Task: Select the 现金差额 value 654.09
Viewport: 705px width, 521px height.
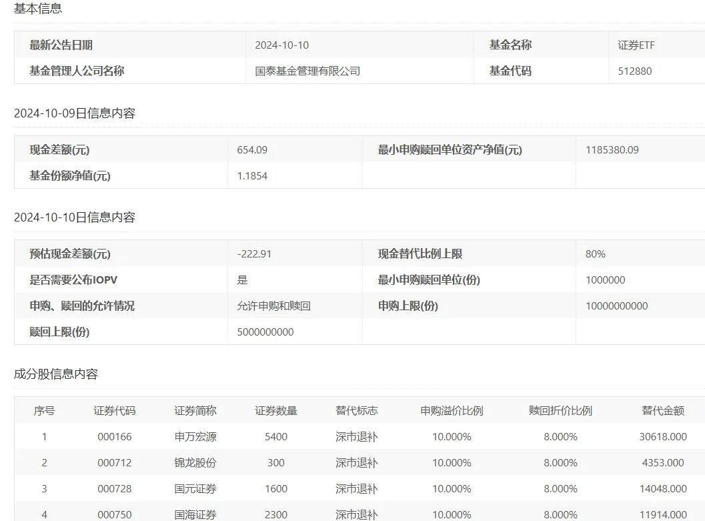Action: click(251, 149)
